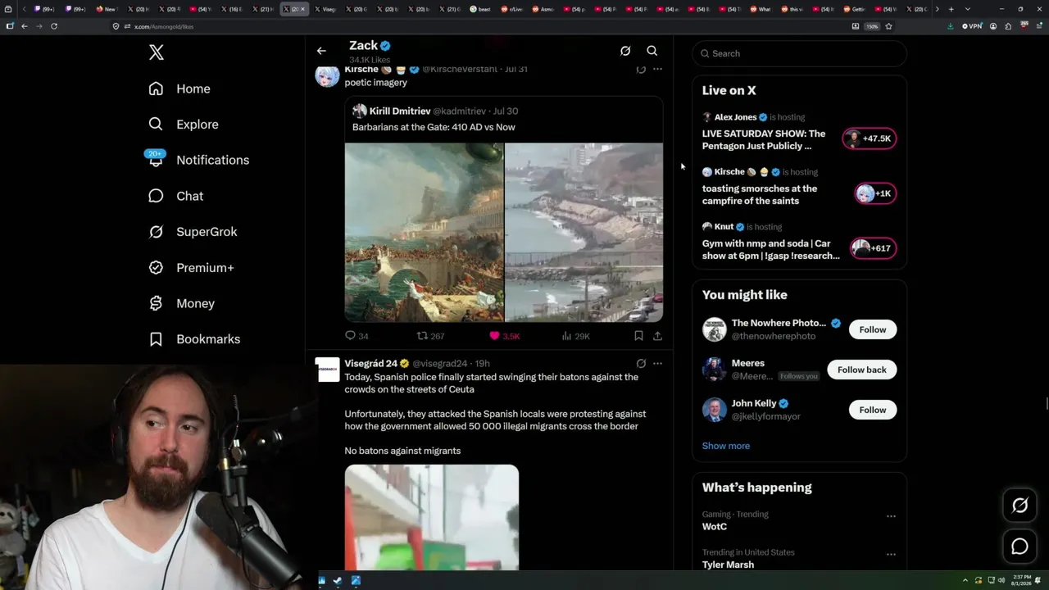
Task: Open The Nowhere Photo profile picture
Action: pyautogui.click(x=715, y=329)
